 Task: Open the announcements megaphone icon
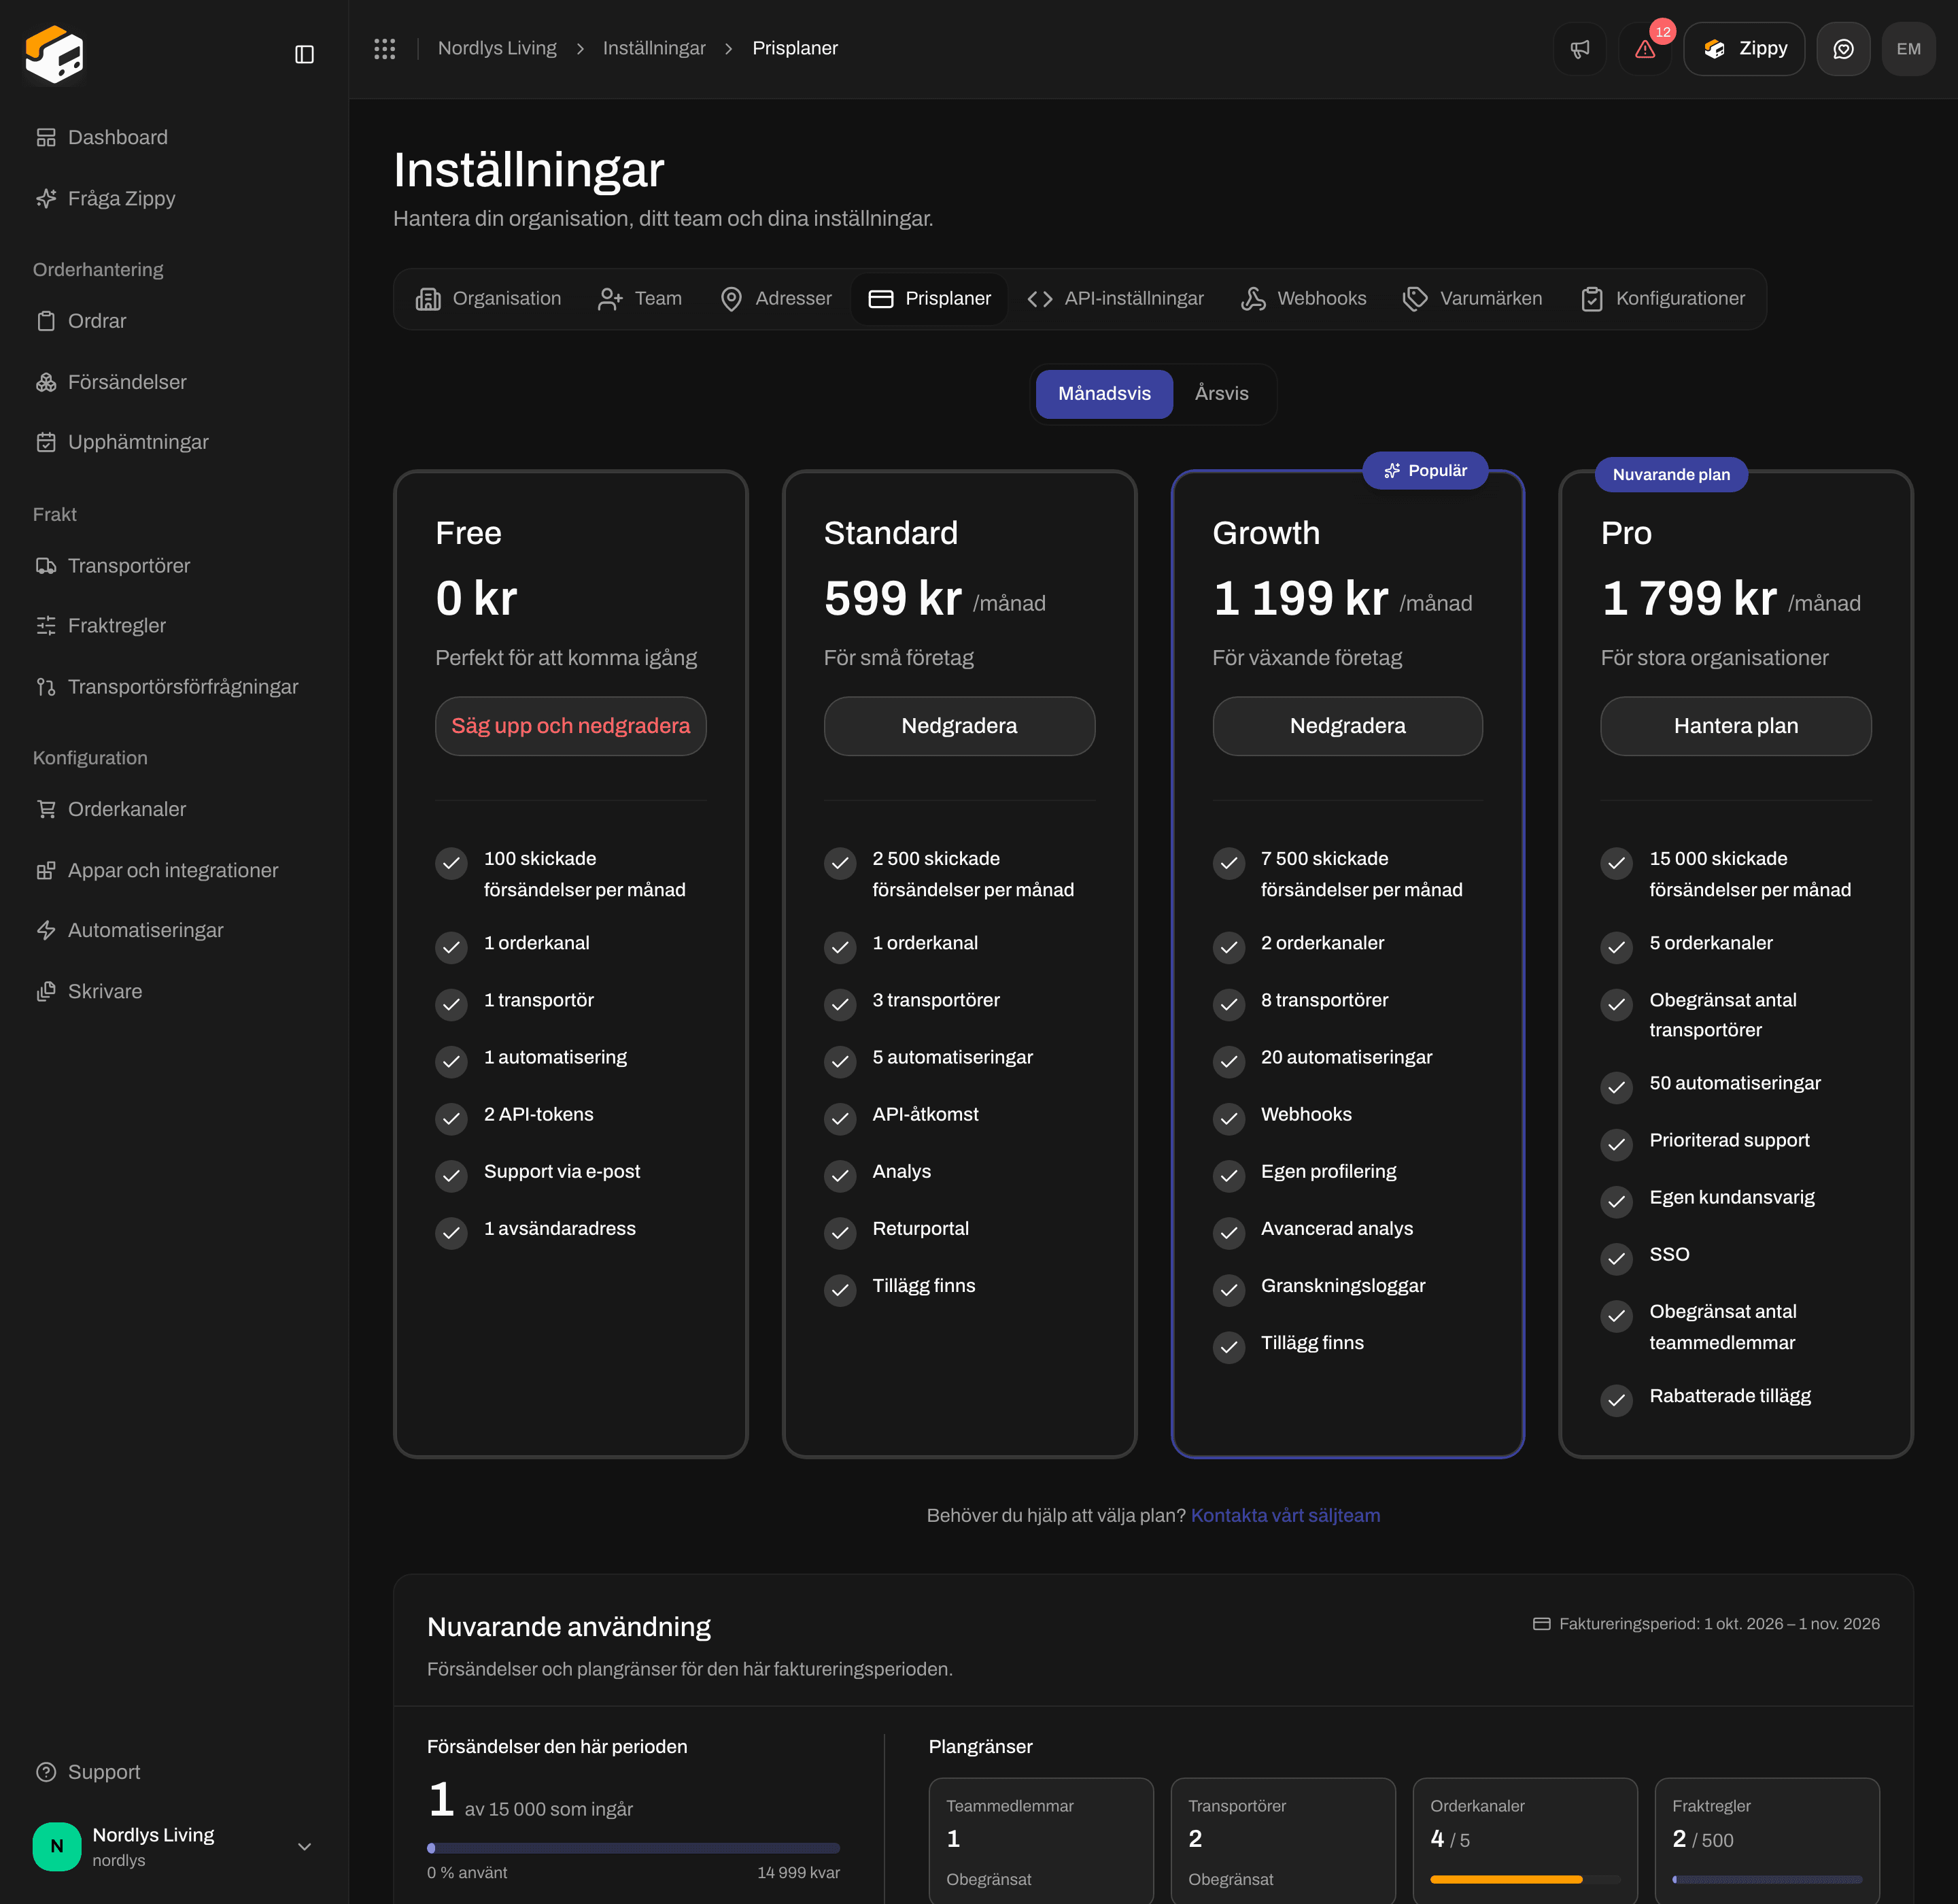coord(1580,49)
